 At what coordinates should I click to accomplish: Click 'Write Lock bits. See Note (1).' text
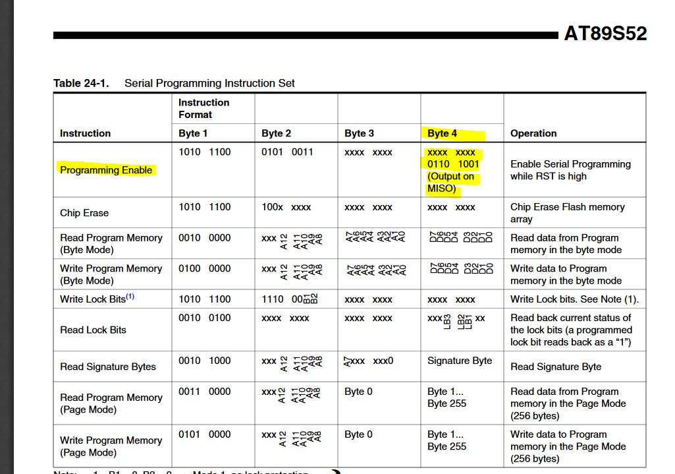point(575,299)
